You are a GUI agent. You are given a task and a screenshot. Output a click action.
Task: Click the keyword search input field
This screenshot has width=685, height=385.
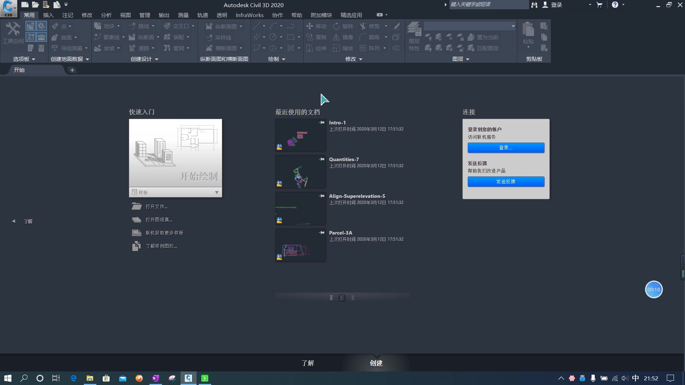tap(488, 5)
